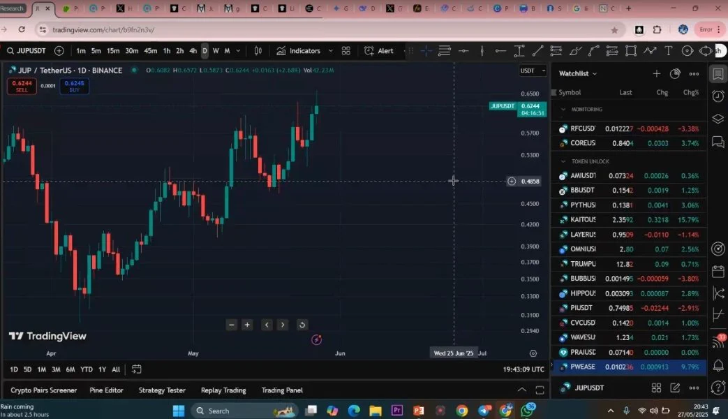Expand the bottom panel with chevron
The height and width of the screenshot is (419, 728).
point(522,390)
